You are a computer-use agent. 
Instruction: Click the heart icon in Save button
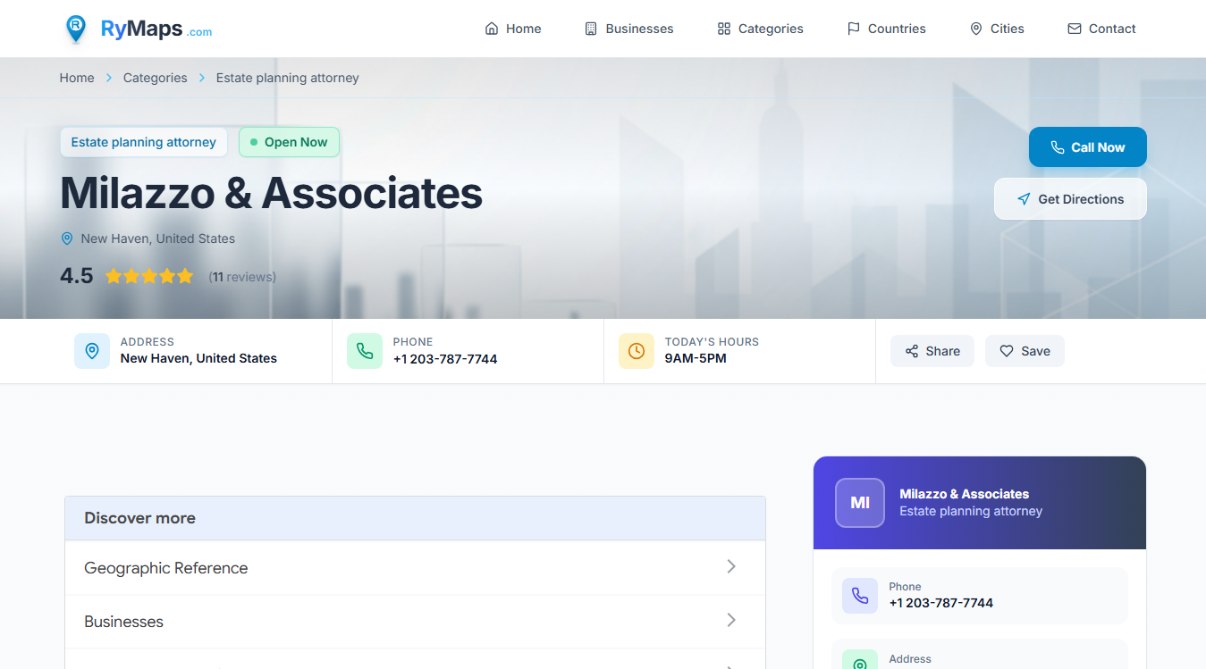[1007, 351]
